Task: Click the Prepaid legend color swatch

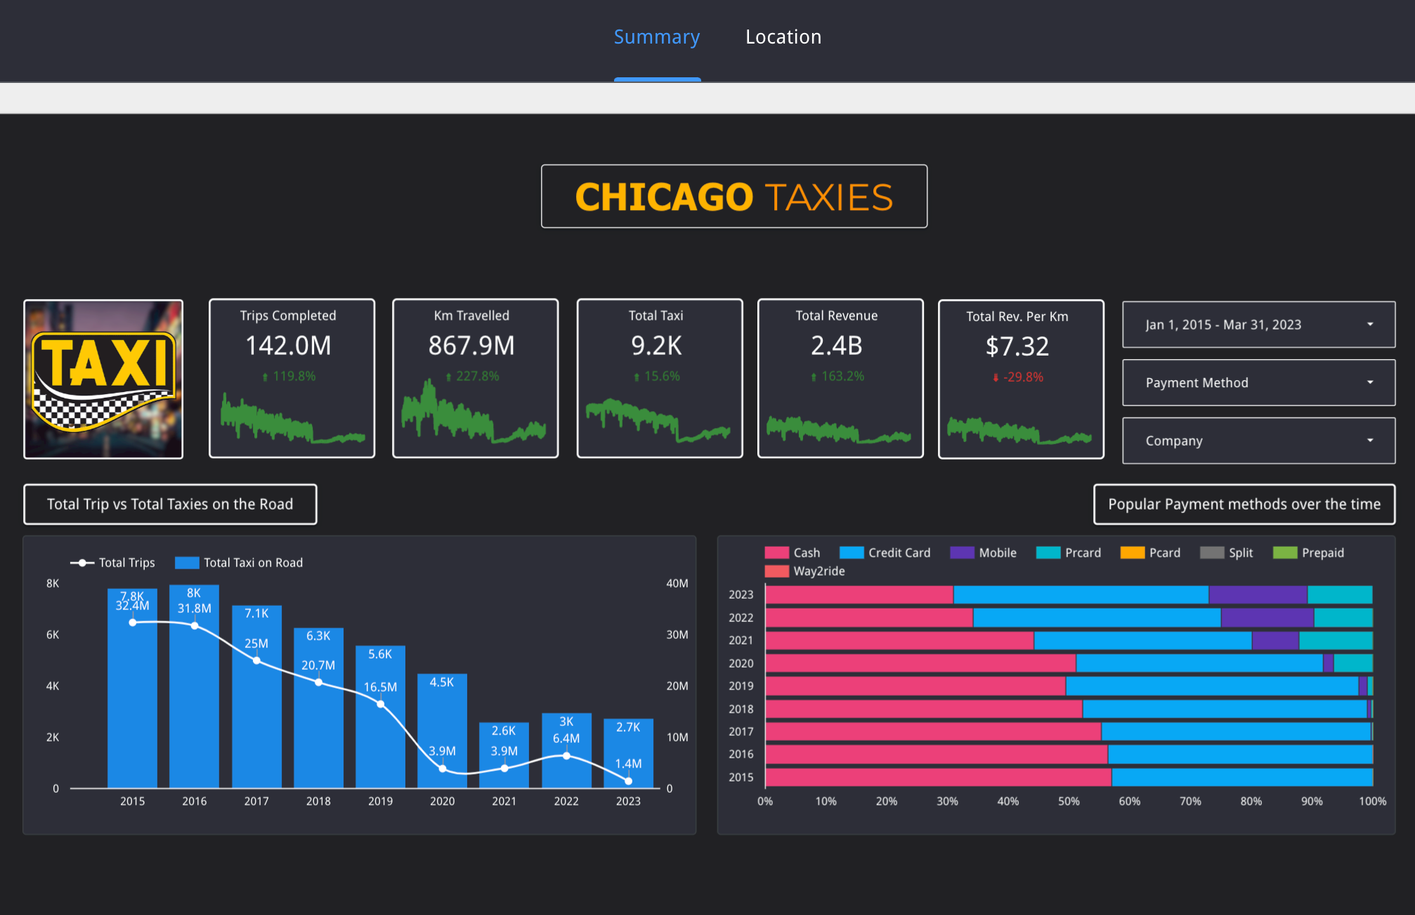Action: coord(1285,553)
